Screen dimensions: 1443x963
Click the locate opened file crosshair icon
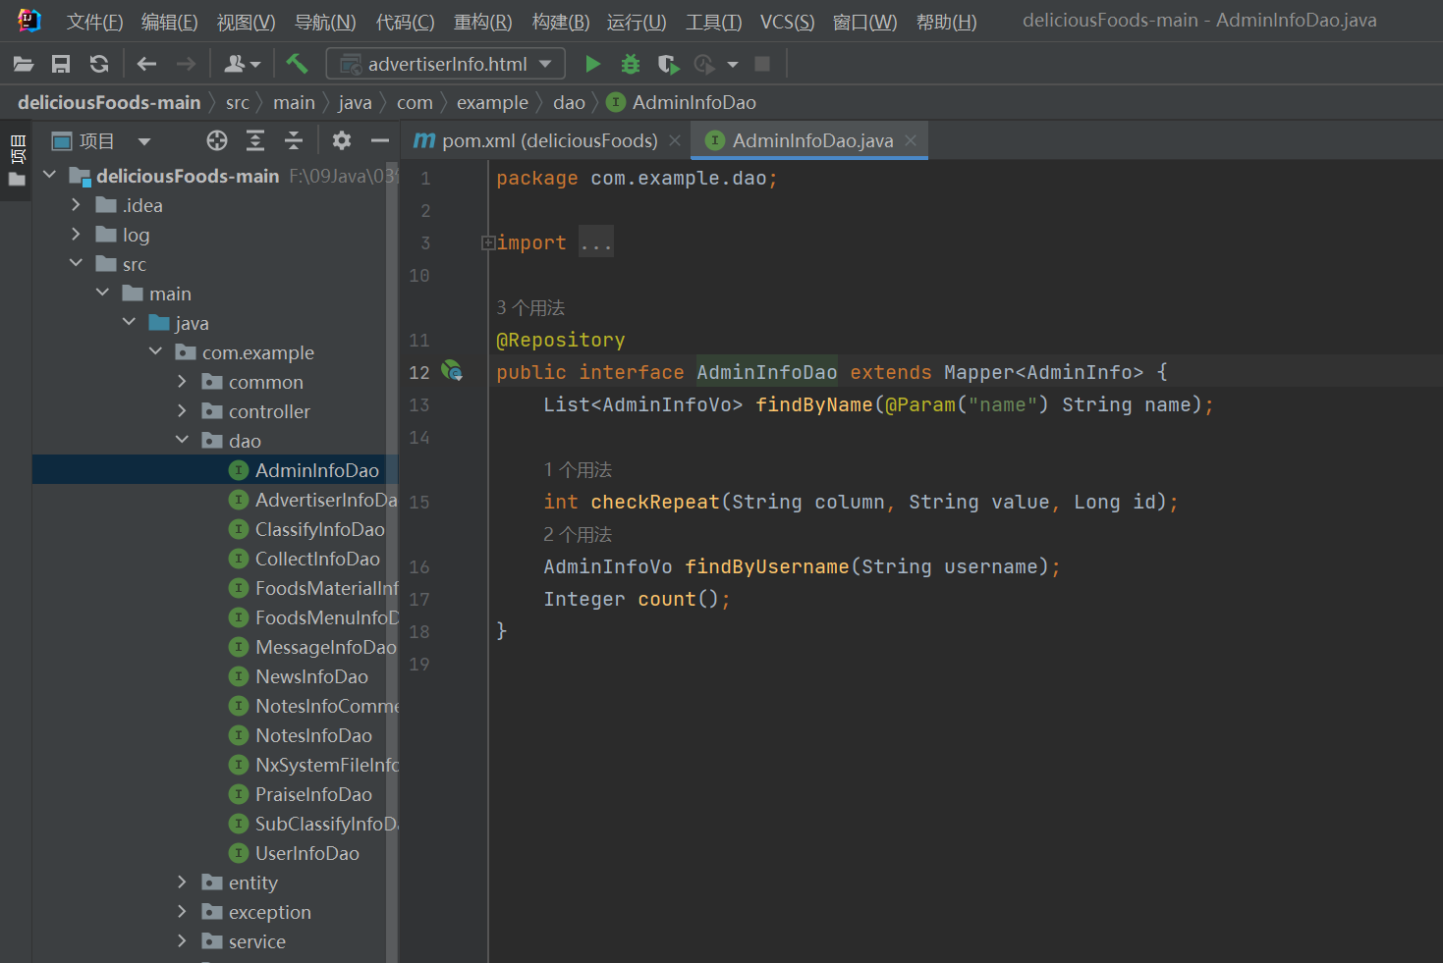pyautogui.click(x=217, y=140)
